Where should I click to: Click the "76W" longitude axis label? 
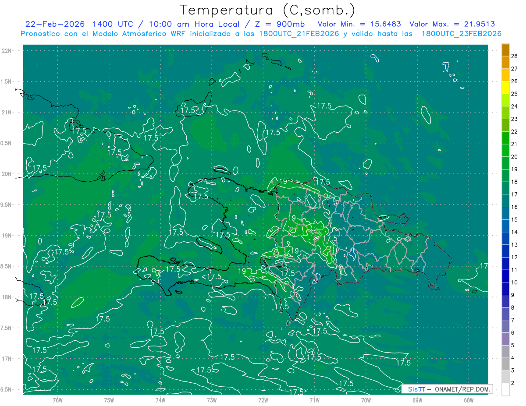tap(57, 400)
